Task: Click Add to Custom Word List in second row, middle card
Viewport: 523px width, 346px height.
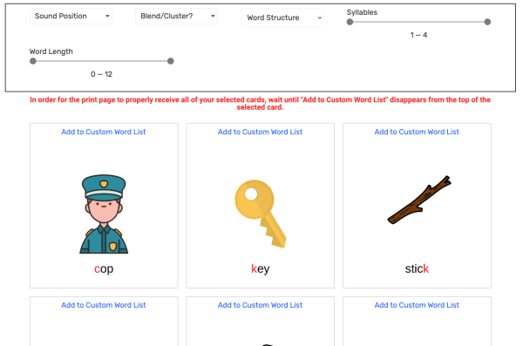Action: click(x=260, y=305)
